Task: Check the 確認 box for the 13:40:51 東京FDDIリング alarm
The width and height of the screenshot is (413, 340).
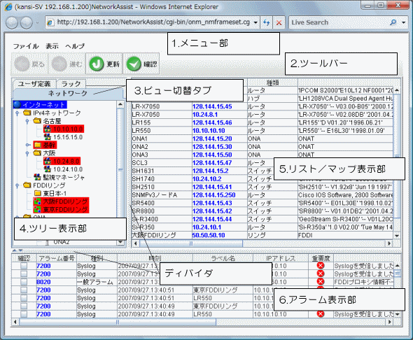Action: [x=24, y=290]
